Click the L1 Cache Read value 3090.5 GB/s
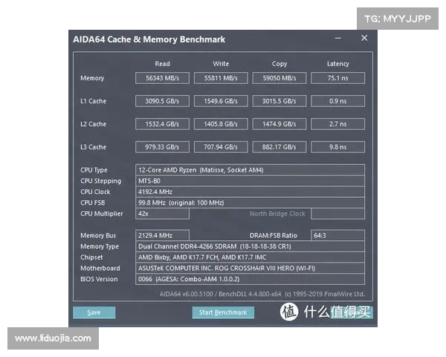 (162, 101)
